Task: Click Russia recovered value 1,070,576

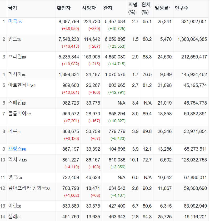Action: coord(115,75)
